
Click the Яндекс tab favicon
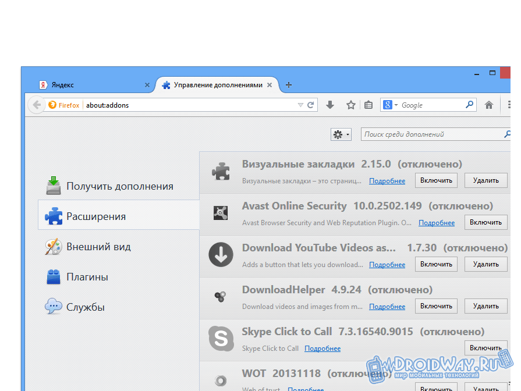click(x=43, y=85)
